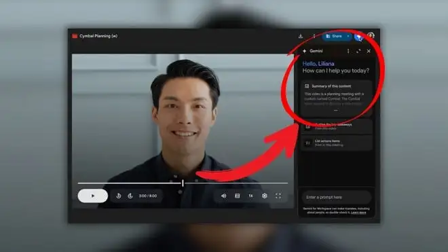Close the Gemini panel
Image resolution: width=448 pixels, height=252 pixels.
point(369,51)
